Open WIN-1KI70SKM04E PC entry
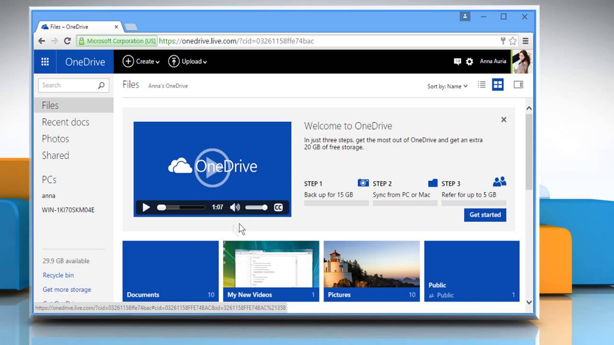 pos(68,210)
